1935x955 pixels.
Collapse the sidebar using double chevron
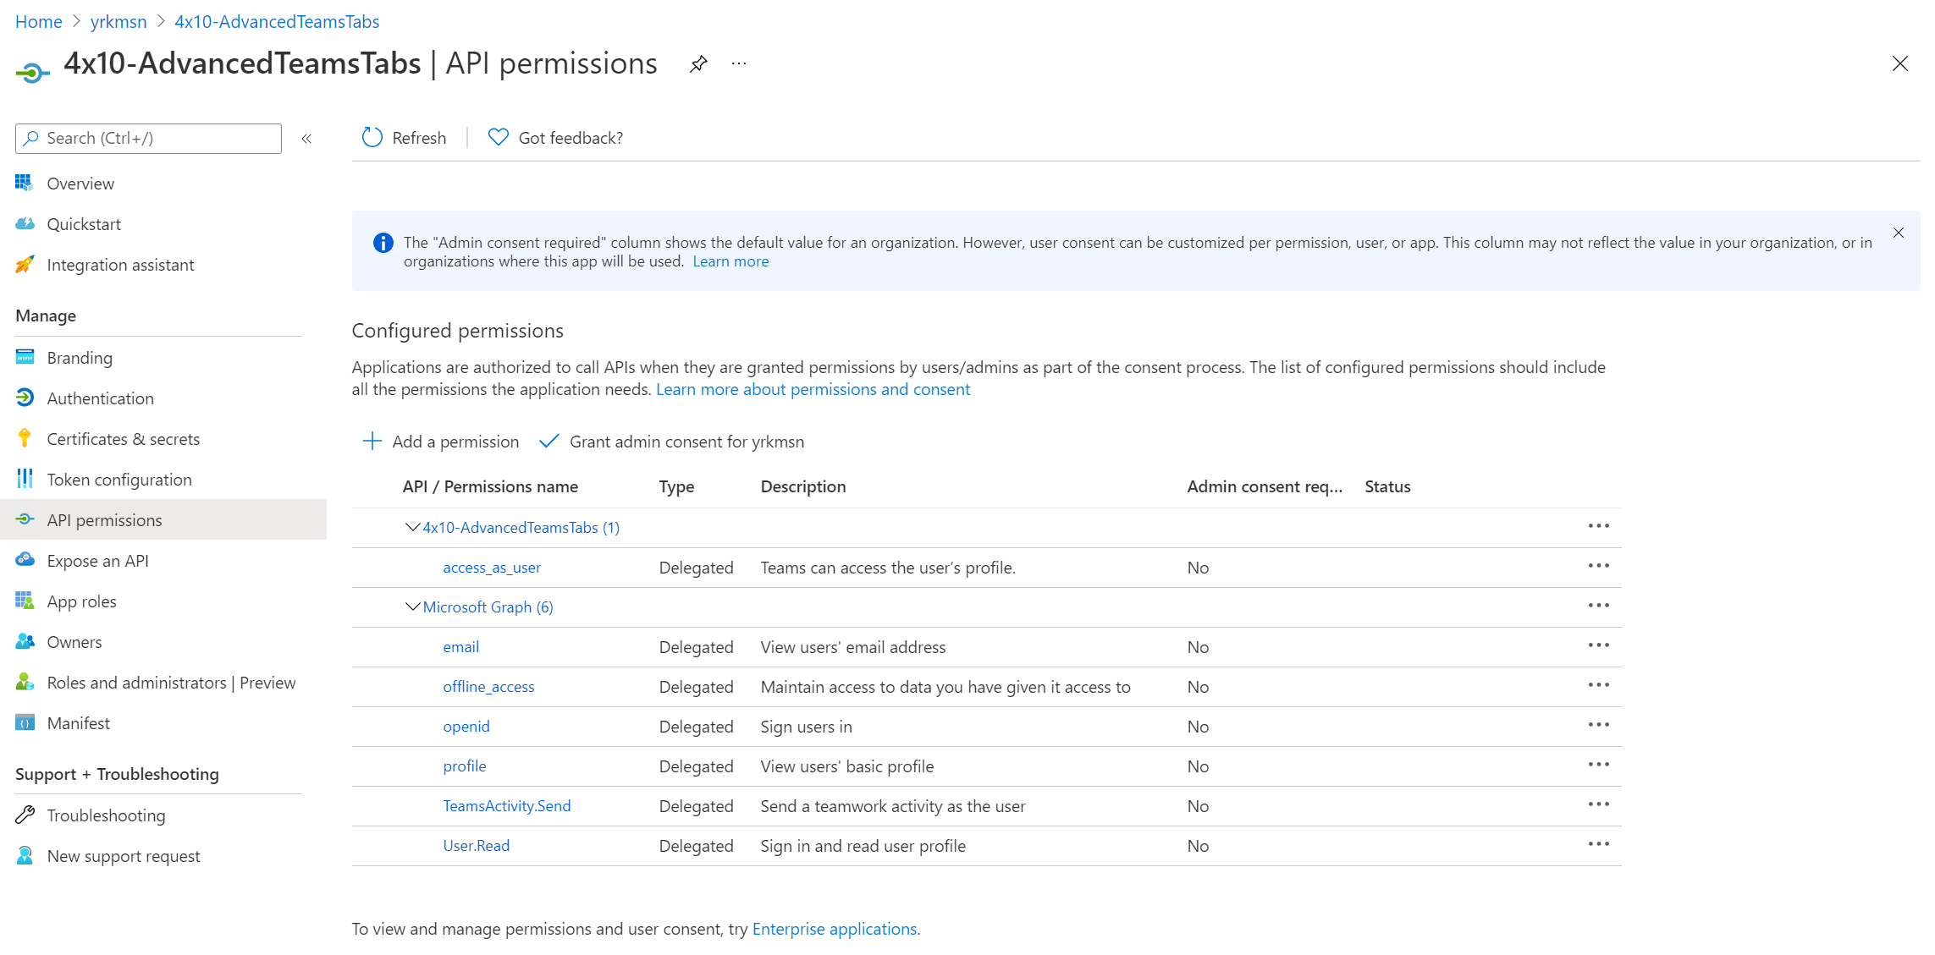coord(306,139)
